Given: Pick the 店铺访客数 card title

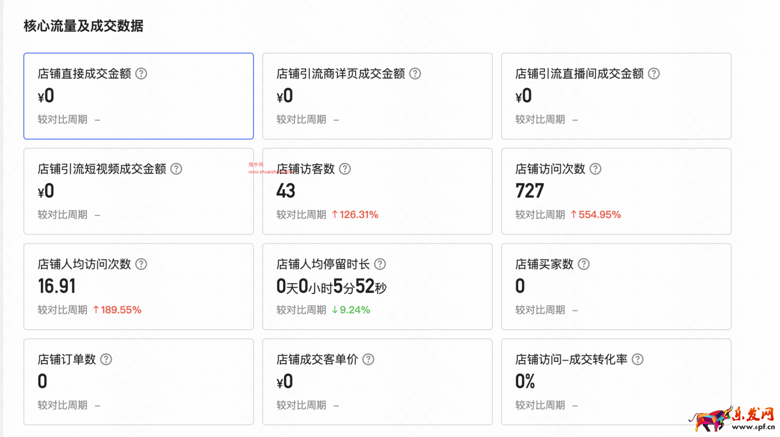Looking at the screenshot, I should pyautogui.click(x=306, y=169).
